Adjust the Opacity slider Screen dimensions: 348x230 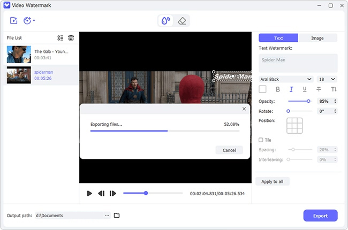300,101
